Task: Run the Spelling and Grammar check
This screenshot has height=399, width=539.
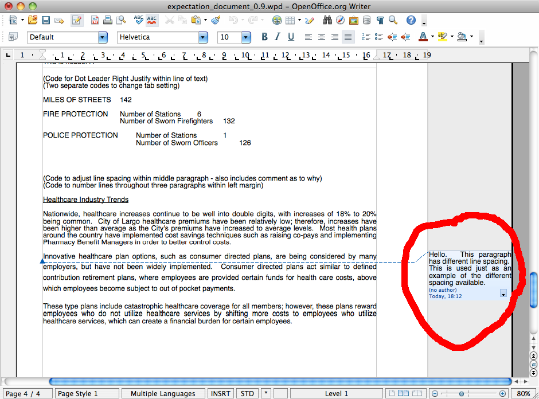Action: point(138,21)
